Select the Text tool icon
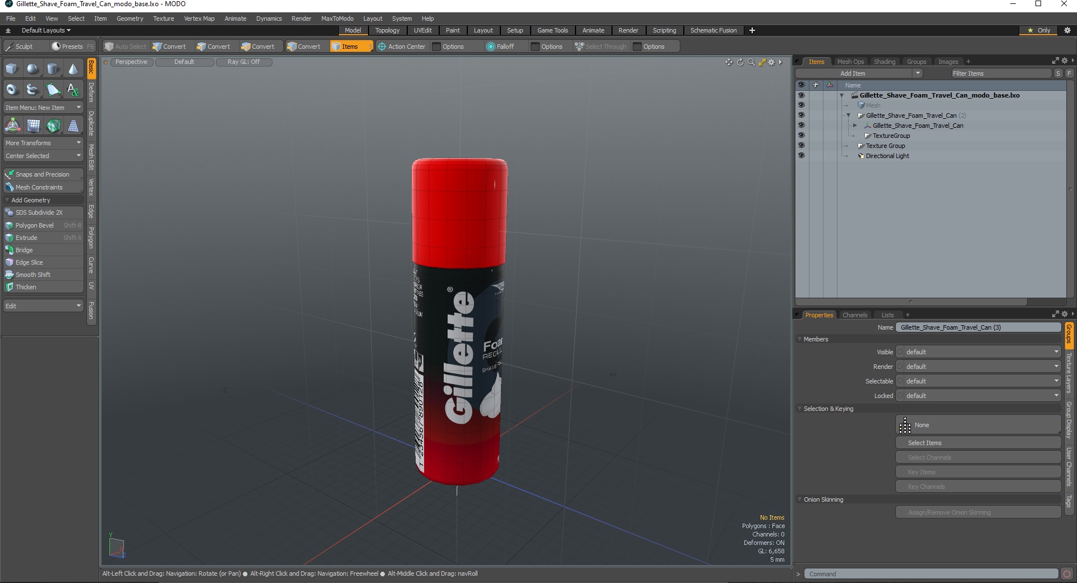The width and height of the screenshot is (1077, 583). click(73, 89)
